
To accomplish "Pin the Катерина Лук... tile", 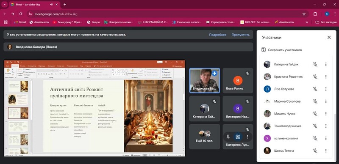I will tap(228, 137).
